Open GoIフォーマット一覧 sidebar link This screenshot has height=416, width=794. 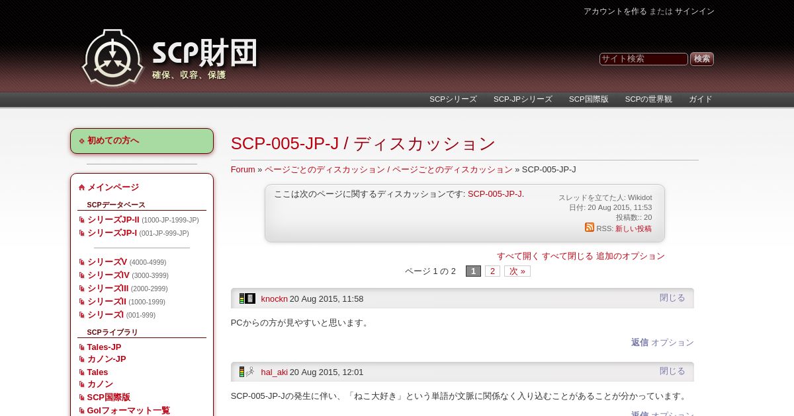tap(128, 411)
